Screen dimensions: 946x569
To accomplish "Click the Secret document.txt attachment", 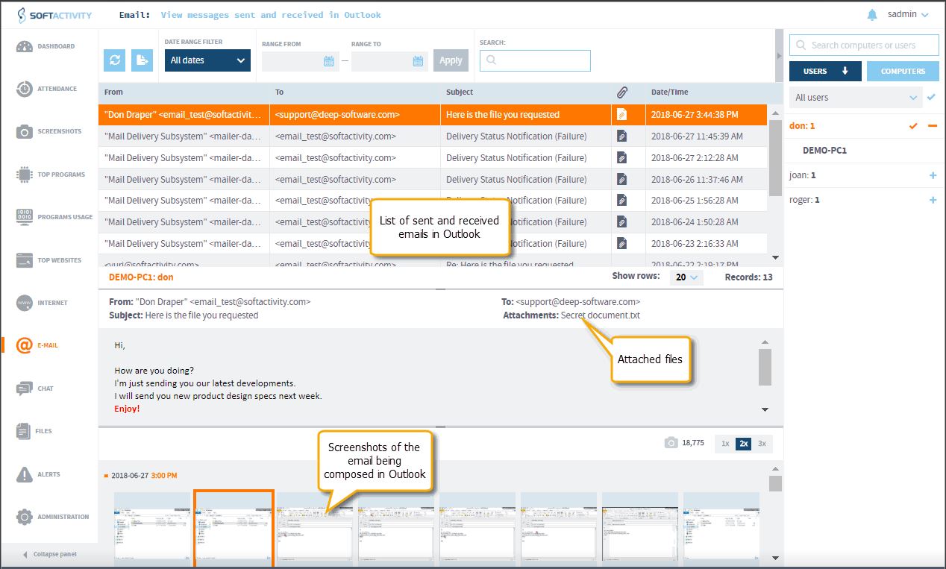I will [601, 315].
